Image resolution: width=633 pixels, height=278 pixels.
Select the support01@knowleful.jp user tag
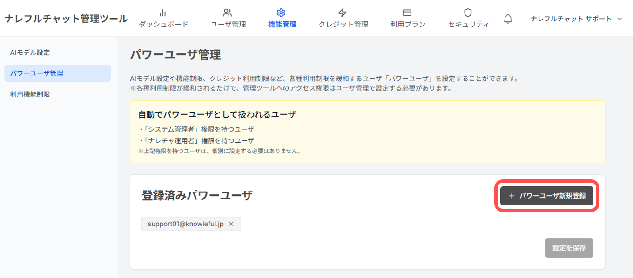[186, 224]
